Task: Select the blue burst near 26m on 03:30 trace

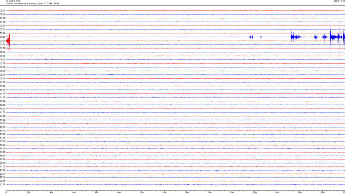Action: [x=295, y=37]
